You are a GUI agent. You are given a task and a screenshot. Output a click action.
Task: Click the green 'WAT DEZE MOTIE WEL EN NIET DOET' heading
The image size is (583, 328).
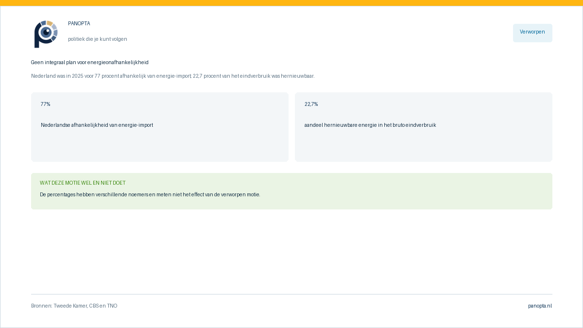pos(83,183)
